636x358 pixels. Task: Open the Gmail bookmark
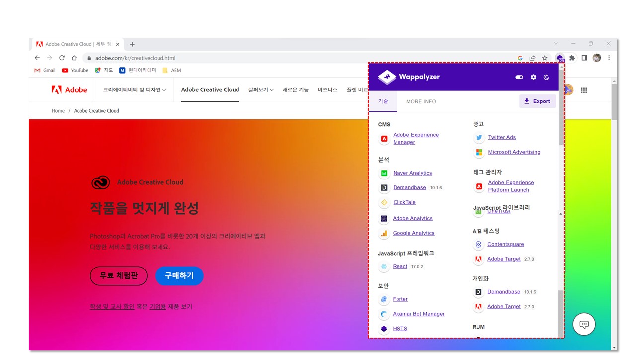45,70
